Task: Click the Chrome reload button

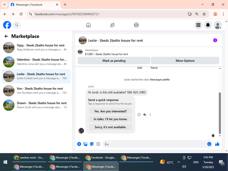Action: (x=21, y=14)
